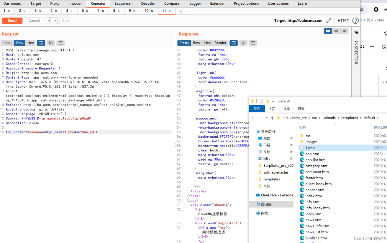
Task: Cancel the pending request
Action: point(34,21)
